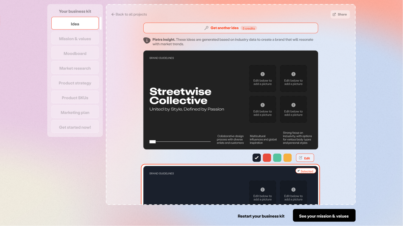Open the Product SKUs section
The width and height of the screenshot is (403, 226).
click(x=75, y=97)
